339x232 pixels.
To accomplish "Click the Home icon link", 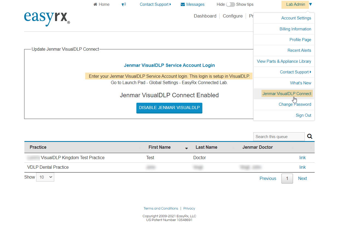I will click(x=101, y=4).
